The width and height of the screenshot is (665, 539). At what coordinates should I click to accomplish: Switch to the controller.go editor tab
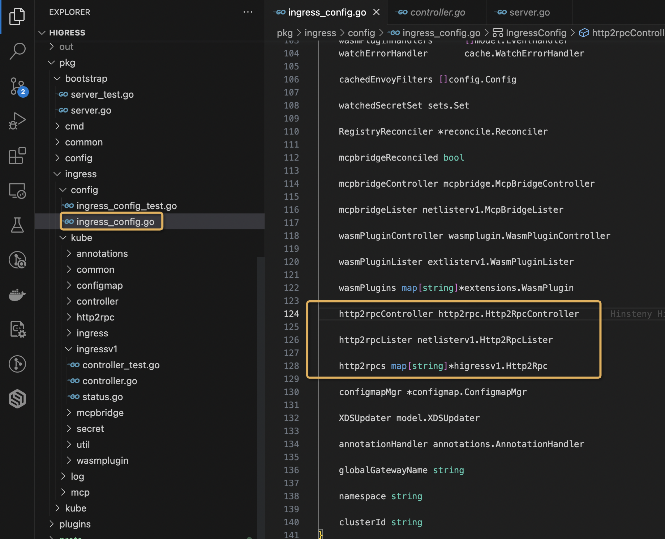tap(437, 12)
